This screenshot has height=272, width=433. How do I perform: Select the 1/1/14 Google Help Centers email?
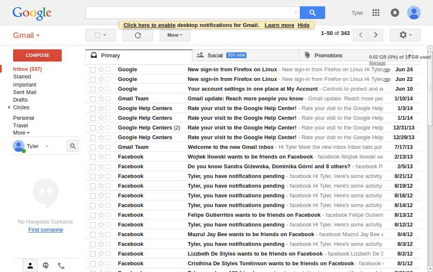[93, 118]
